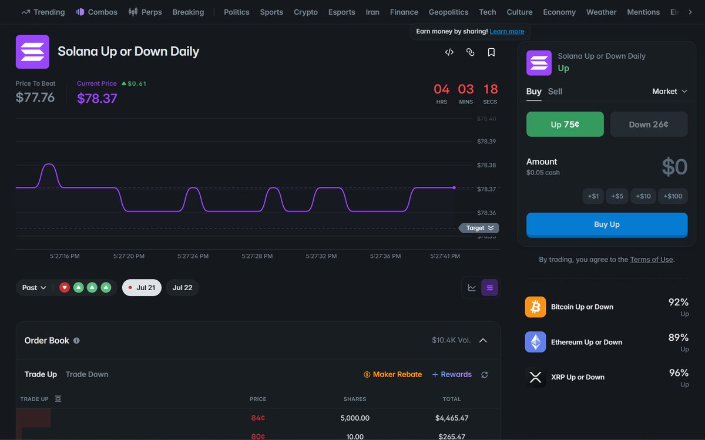This screenshot has height=440, width=705.
Task: Click the chart's current price endpoint dot
Action: point(454,187)
